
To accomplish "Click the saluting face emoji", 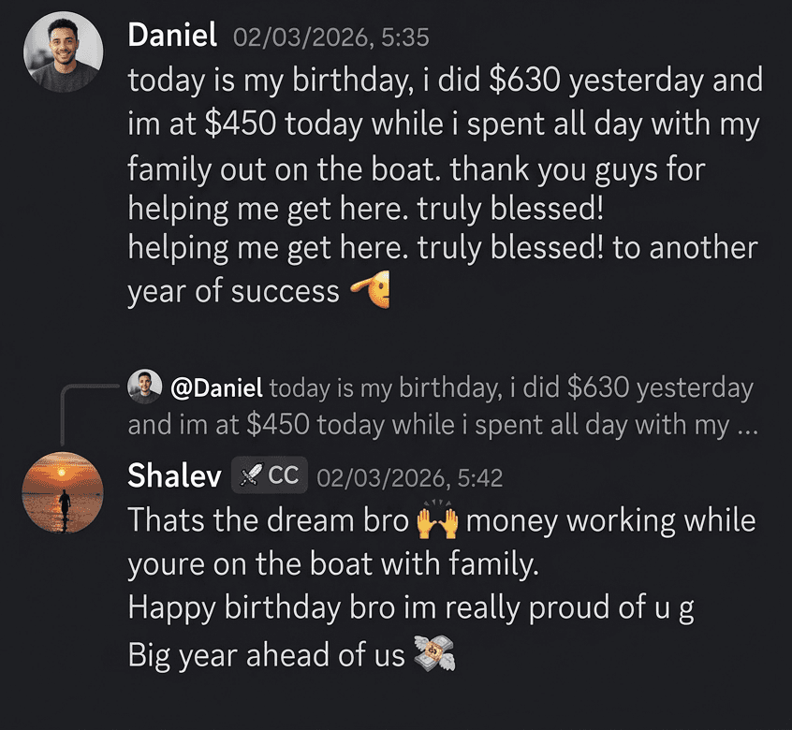I will (x=370, y=289).
